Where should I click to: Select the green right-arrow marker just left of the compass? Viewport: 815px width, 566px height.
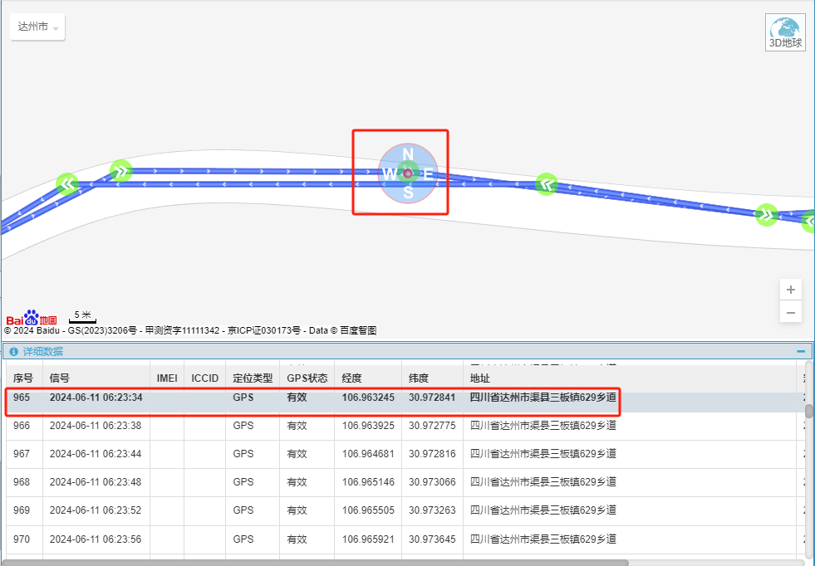coord(121,171)
